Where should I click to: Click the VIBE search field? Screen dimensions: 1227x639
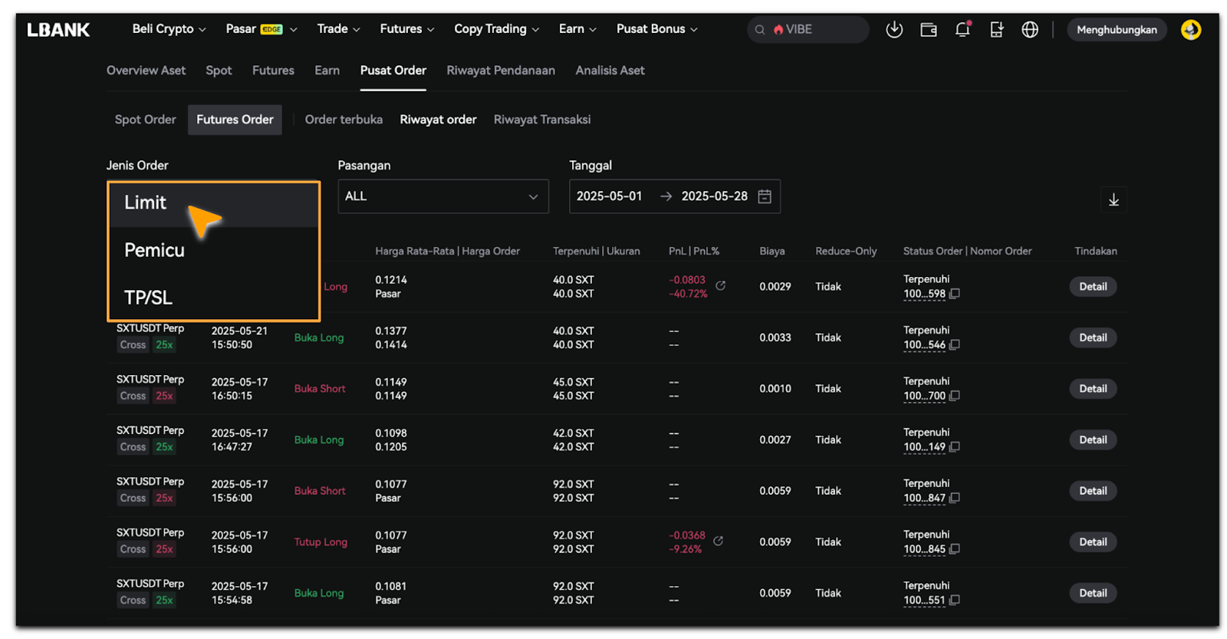point(813,30)
